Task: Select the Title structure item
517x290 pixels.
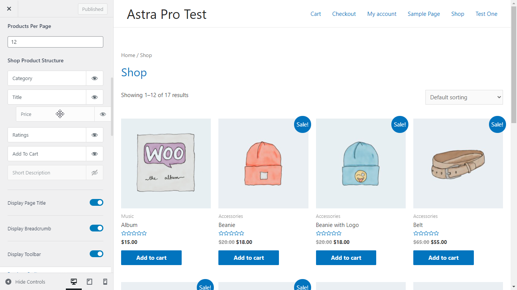Action: (x=47, y=97)
